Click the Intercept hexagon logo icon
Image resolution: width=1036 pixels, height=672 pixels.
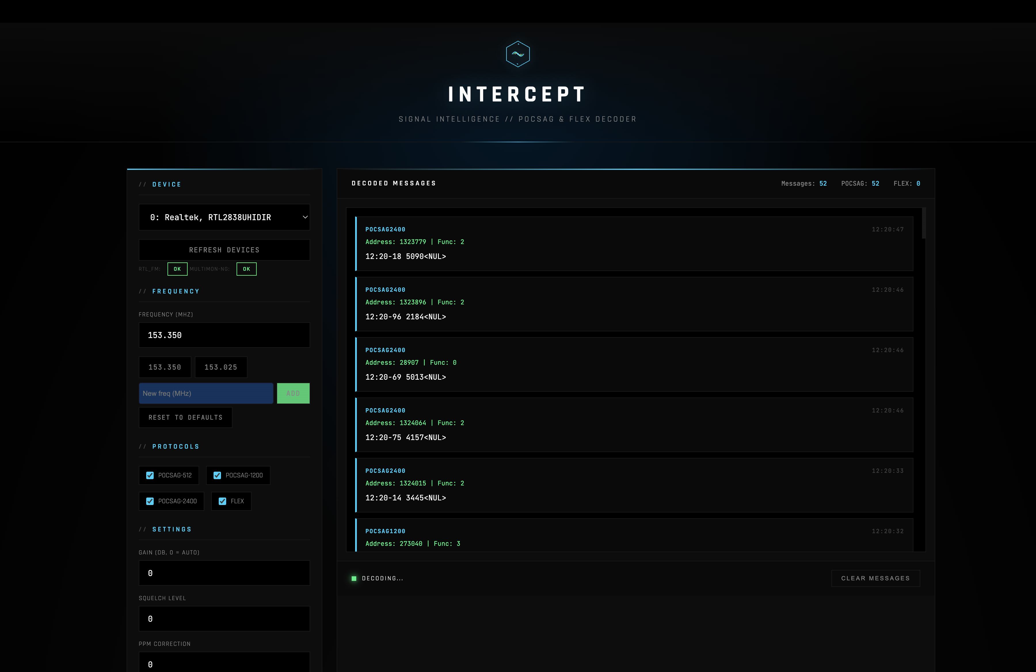(x=517, y=54)
